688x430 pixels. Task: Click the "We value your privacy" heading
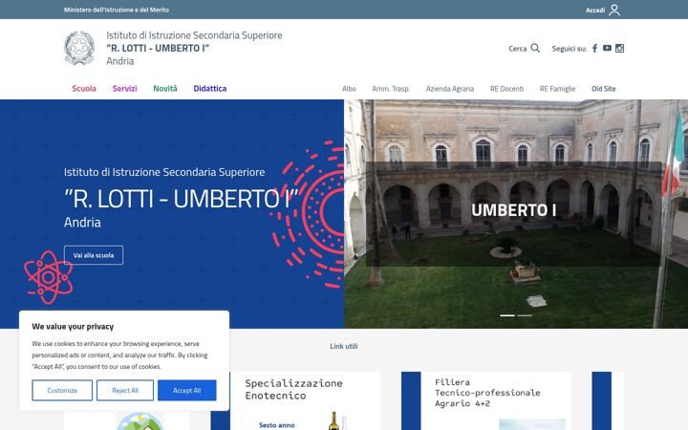pyautogui.click(x=73, y=327)
